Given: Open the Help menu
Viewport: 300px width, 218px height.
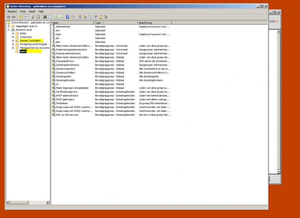Looking at the screenshot, I should [x=41, y=12].
